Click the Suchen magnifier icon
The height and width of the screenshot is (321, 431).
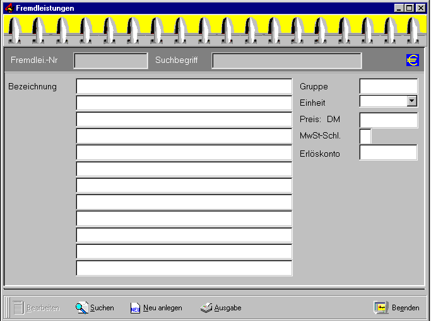pos(81,308)
